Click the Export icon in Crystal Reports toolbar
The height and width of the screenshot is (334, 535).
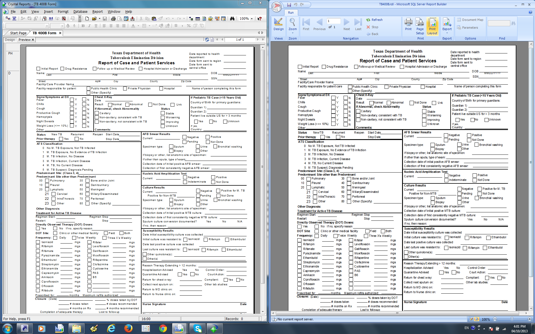[132, 19]
